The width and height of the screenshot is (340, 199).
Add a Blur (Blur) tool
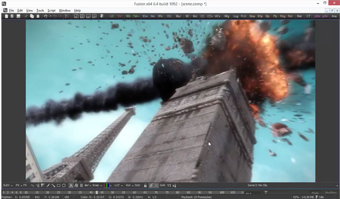tap(178, 16)
